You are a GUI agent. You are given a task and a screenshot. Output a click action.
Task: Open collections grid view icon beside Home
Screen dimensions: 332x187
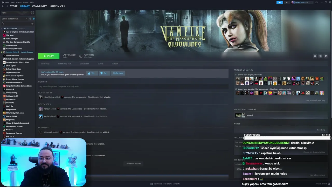(x=32, y=13)
